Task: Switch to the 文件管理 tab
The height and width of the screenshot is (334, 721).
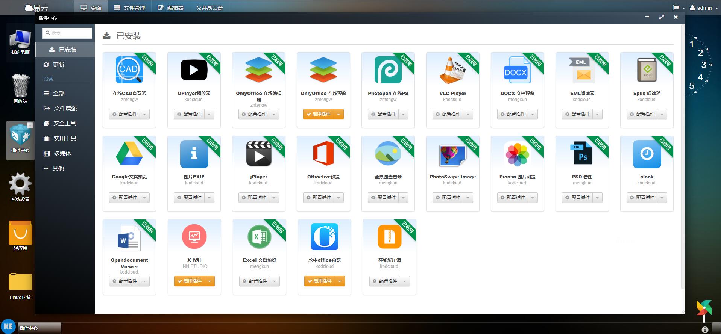Action: coord(130,8)
